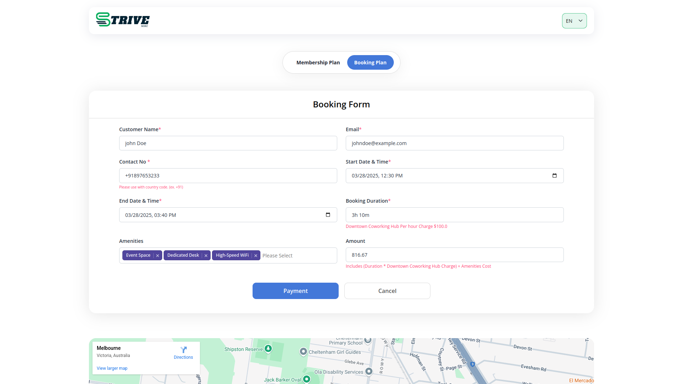Remove the High-Speed WiFi amenity tag
The width and height of the screenshot is (683, 384).
coord(256,256)
